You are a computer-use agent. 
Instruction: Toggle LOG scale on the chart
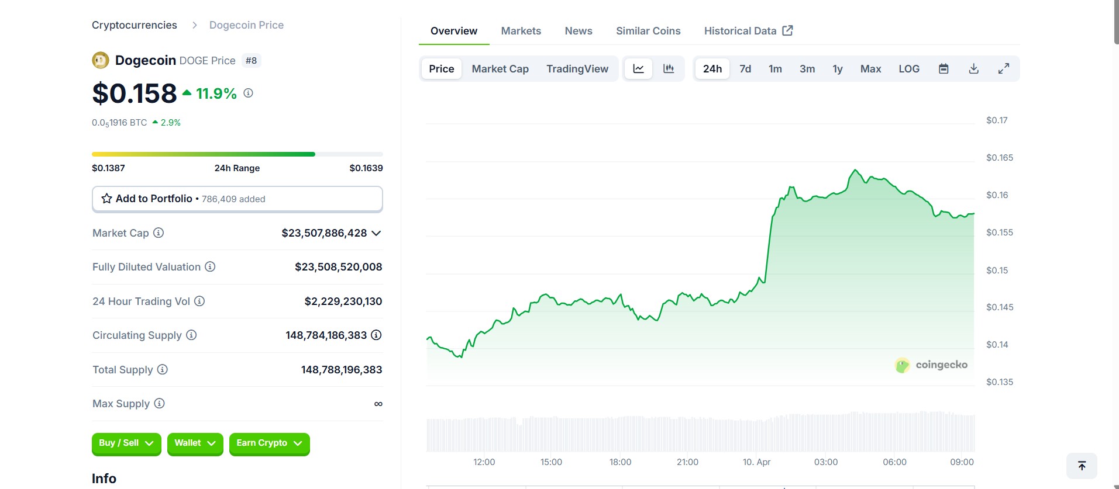pos(909,69)
